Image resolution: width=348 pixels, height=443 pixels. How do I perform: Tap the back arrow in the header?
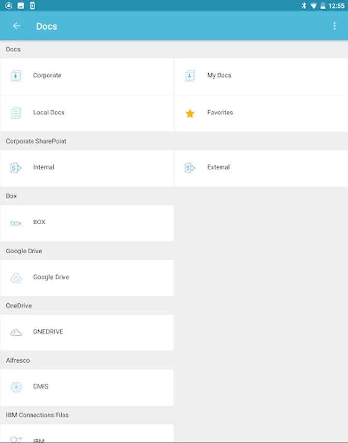(16, 26)
